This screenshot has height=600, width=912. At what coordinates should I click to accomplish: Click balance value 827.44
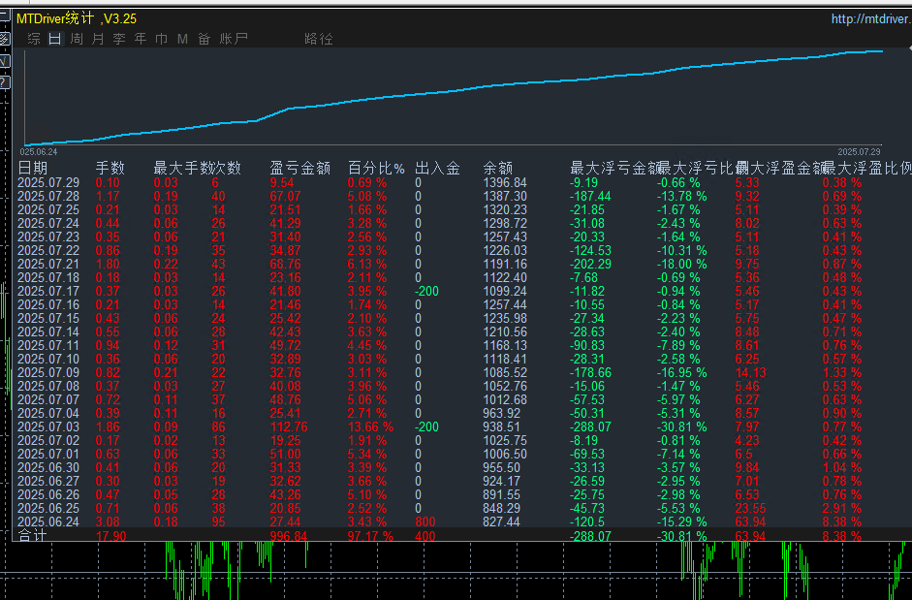pyautogui.click(x=501, y=521)
